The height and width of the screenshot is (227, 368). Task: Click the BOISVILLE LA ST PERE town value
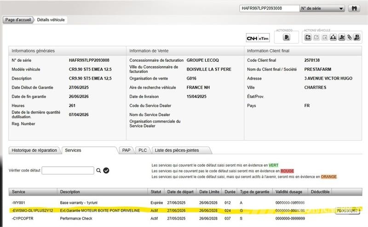click(x=209, y=70)
